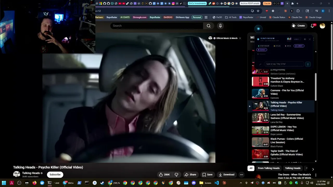Close the Vintinuum assistant panel
The image size is (333, 187).
click(310, 39)
